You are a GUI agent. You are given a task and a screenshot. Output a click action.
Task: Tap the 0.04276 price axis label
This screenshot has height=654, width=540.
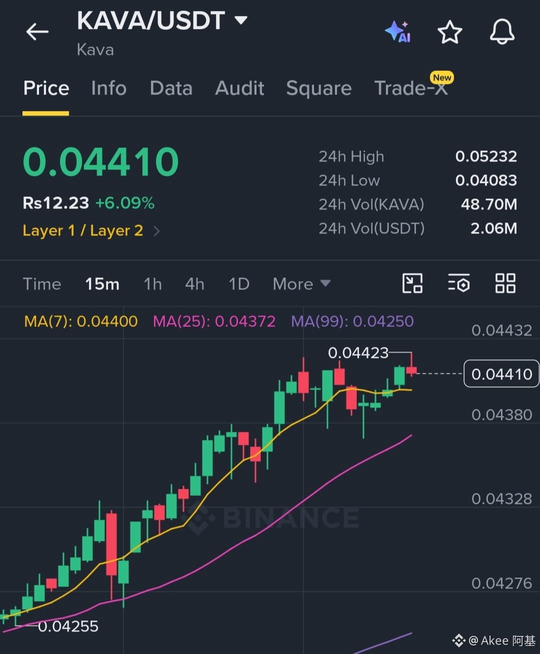[x=502, y=583]
